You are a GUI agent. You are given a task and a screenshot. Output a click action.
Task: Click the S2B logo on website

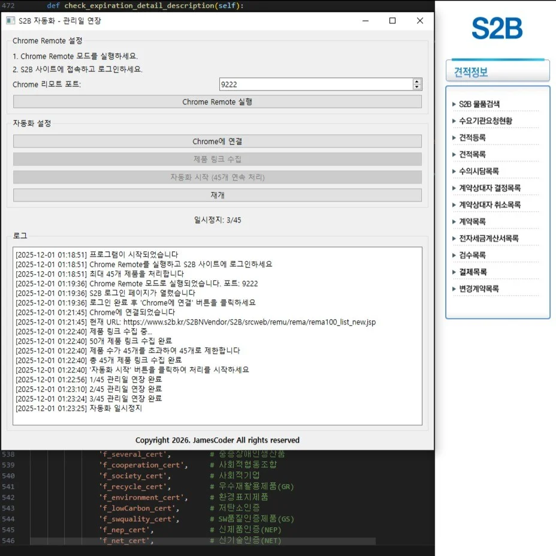click(x=497, y=28)
